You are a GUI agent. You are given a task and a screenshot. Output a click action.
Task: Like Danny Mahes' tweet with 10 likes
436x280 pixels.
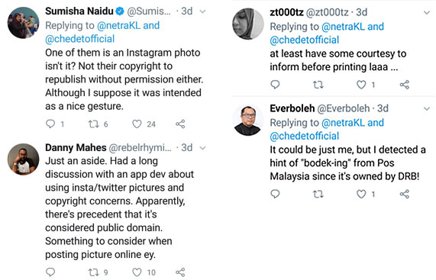click(x=137, y=272)
